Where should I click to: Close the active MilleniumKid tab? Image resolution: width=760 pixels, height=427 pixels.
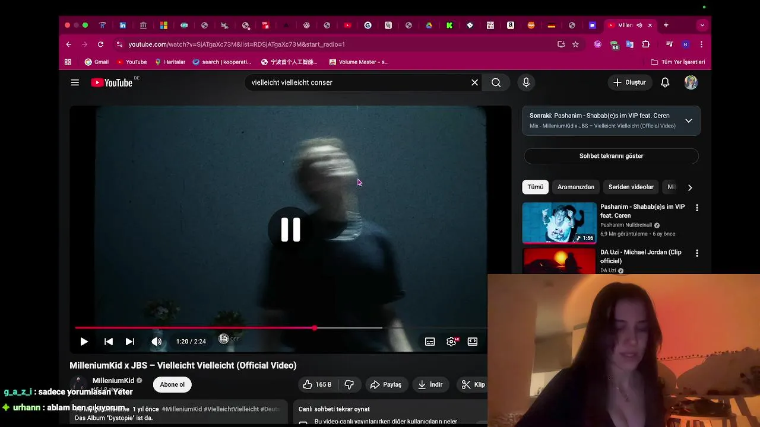click(650, 25)
